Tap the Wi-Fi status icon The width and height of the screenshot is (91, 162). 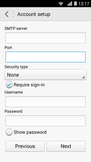tap(61, 4)
